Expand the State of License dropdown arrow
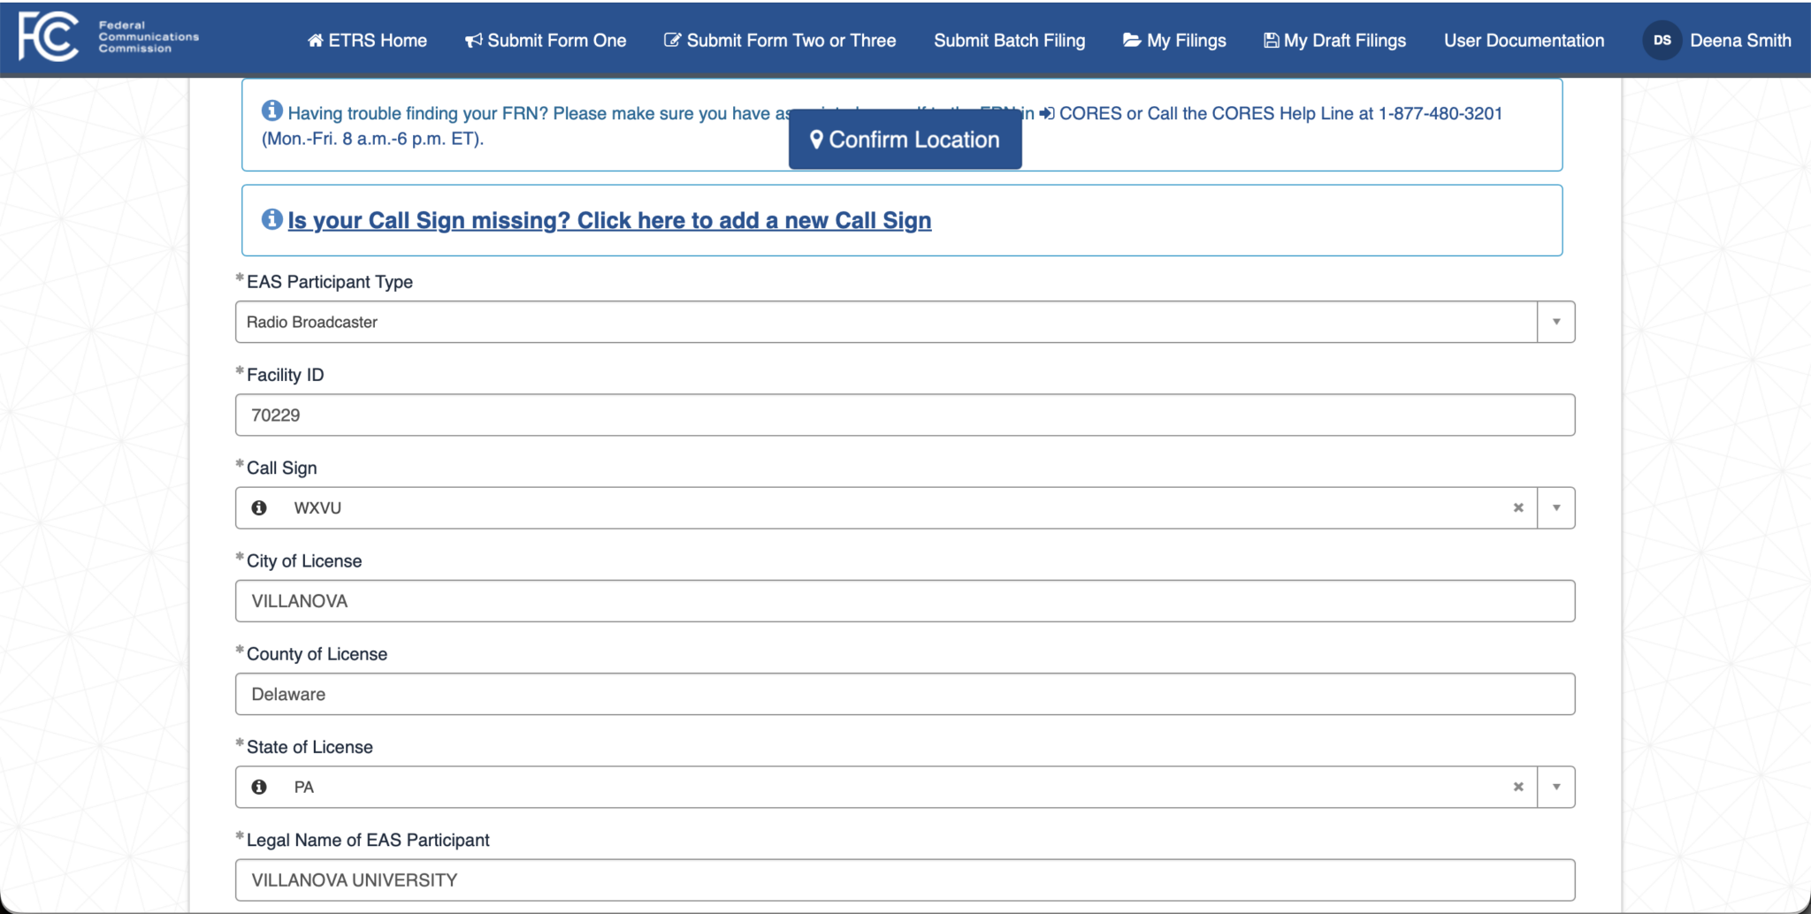The image size is (1811, 914). click(1556, 787)
